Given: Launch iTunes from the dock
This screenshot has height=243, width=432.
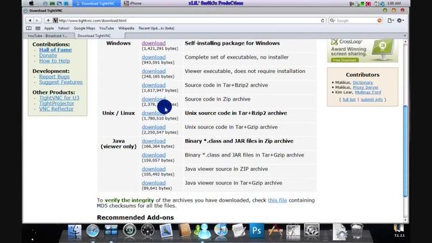Looking at the screenshot, I should pos(221,230).
